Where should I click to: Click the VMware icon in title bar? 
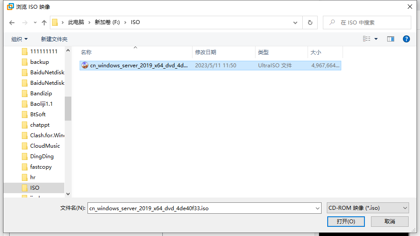[10, 7]
